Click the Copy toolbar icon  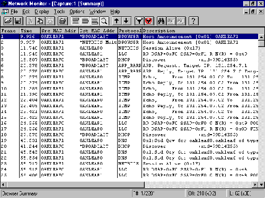(40, 21)
